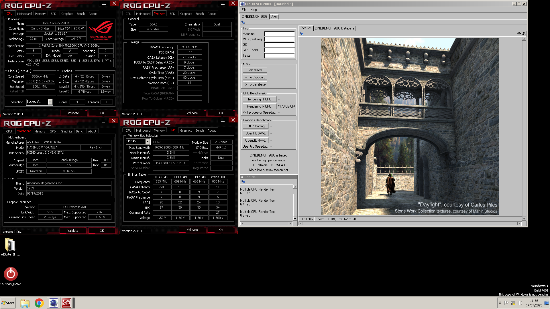Click the Part Number F3-12800CL6-2GBTD
Image resolution: width=550 pixels, height=309 pixels.
coord(170,163)
